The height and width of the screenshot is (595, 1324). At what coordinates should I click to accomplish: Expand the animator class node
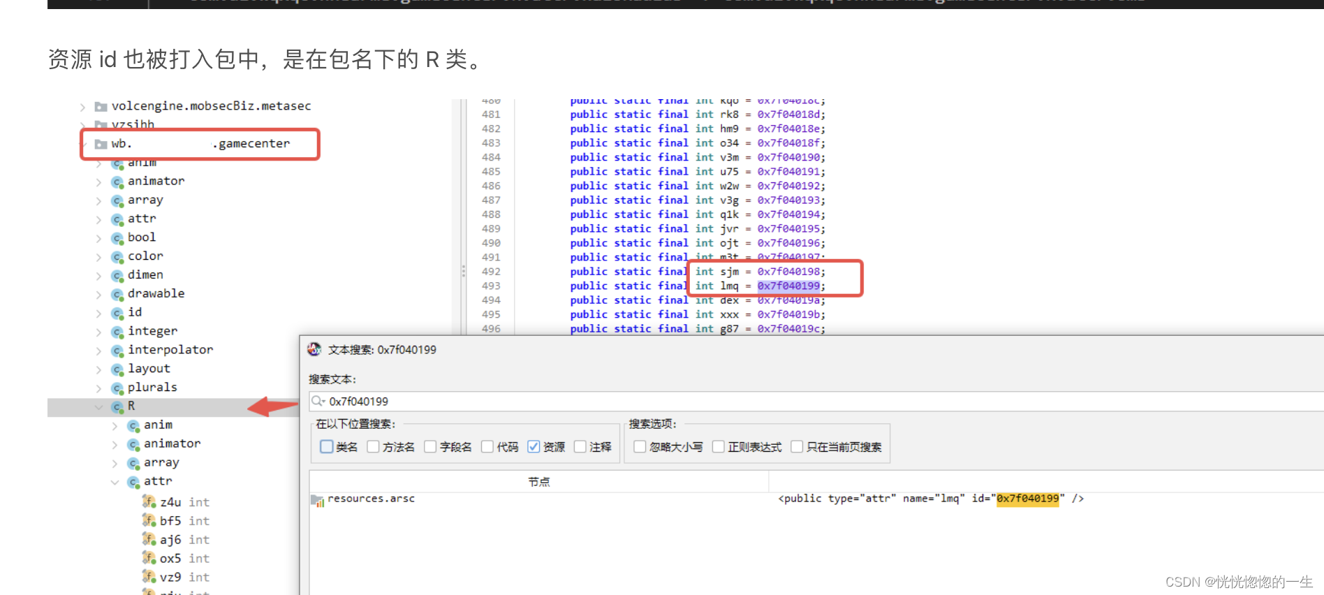click(x=98, y=182)
